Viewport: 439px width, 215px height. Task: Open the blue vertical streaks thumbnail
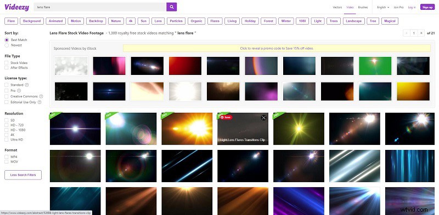(410, 166)
